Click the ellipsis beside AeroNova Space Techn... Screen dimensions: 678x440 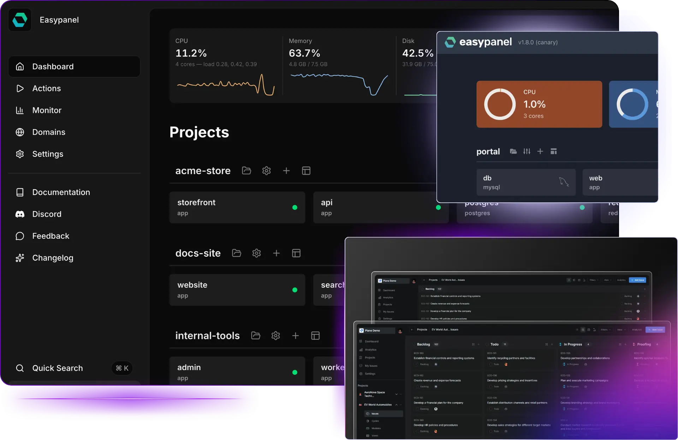pos(401,394)
